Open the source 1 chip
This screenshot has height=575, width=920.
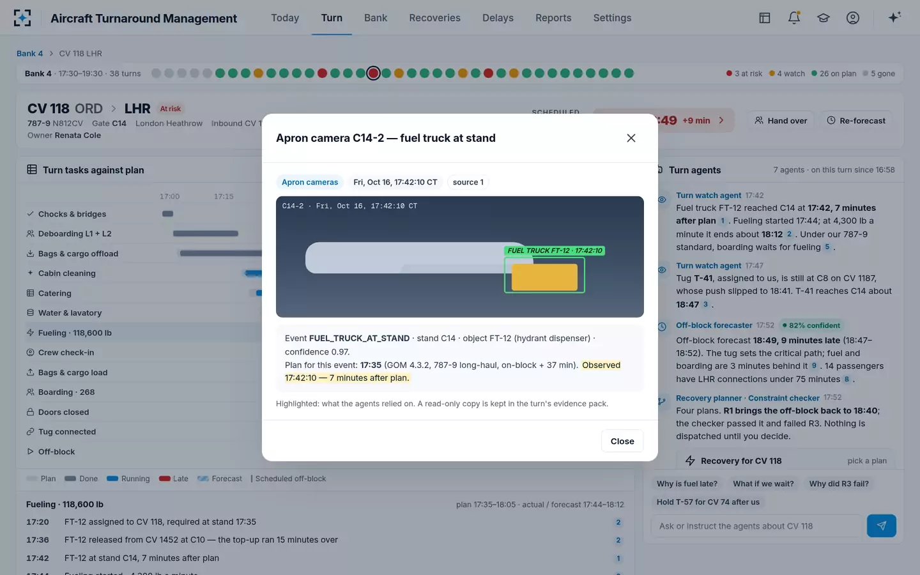pyautogui.click(x=468, y=182)
